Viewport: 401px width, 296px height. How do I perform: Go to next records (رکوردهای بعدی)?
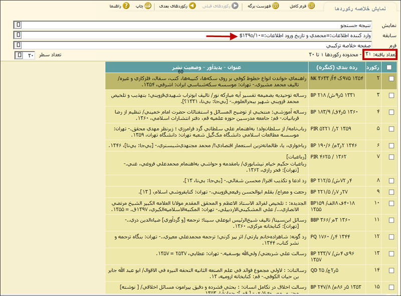point(192,6)
